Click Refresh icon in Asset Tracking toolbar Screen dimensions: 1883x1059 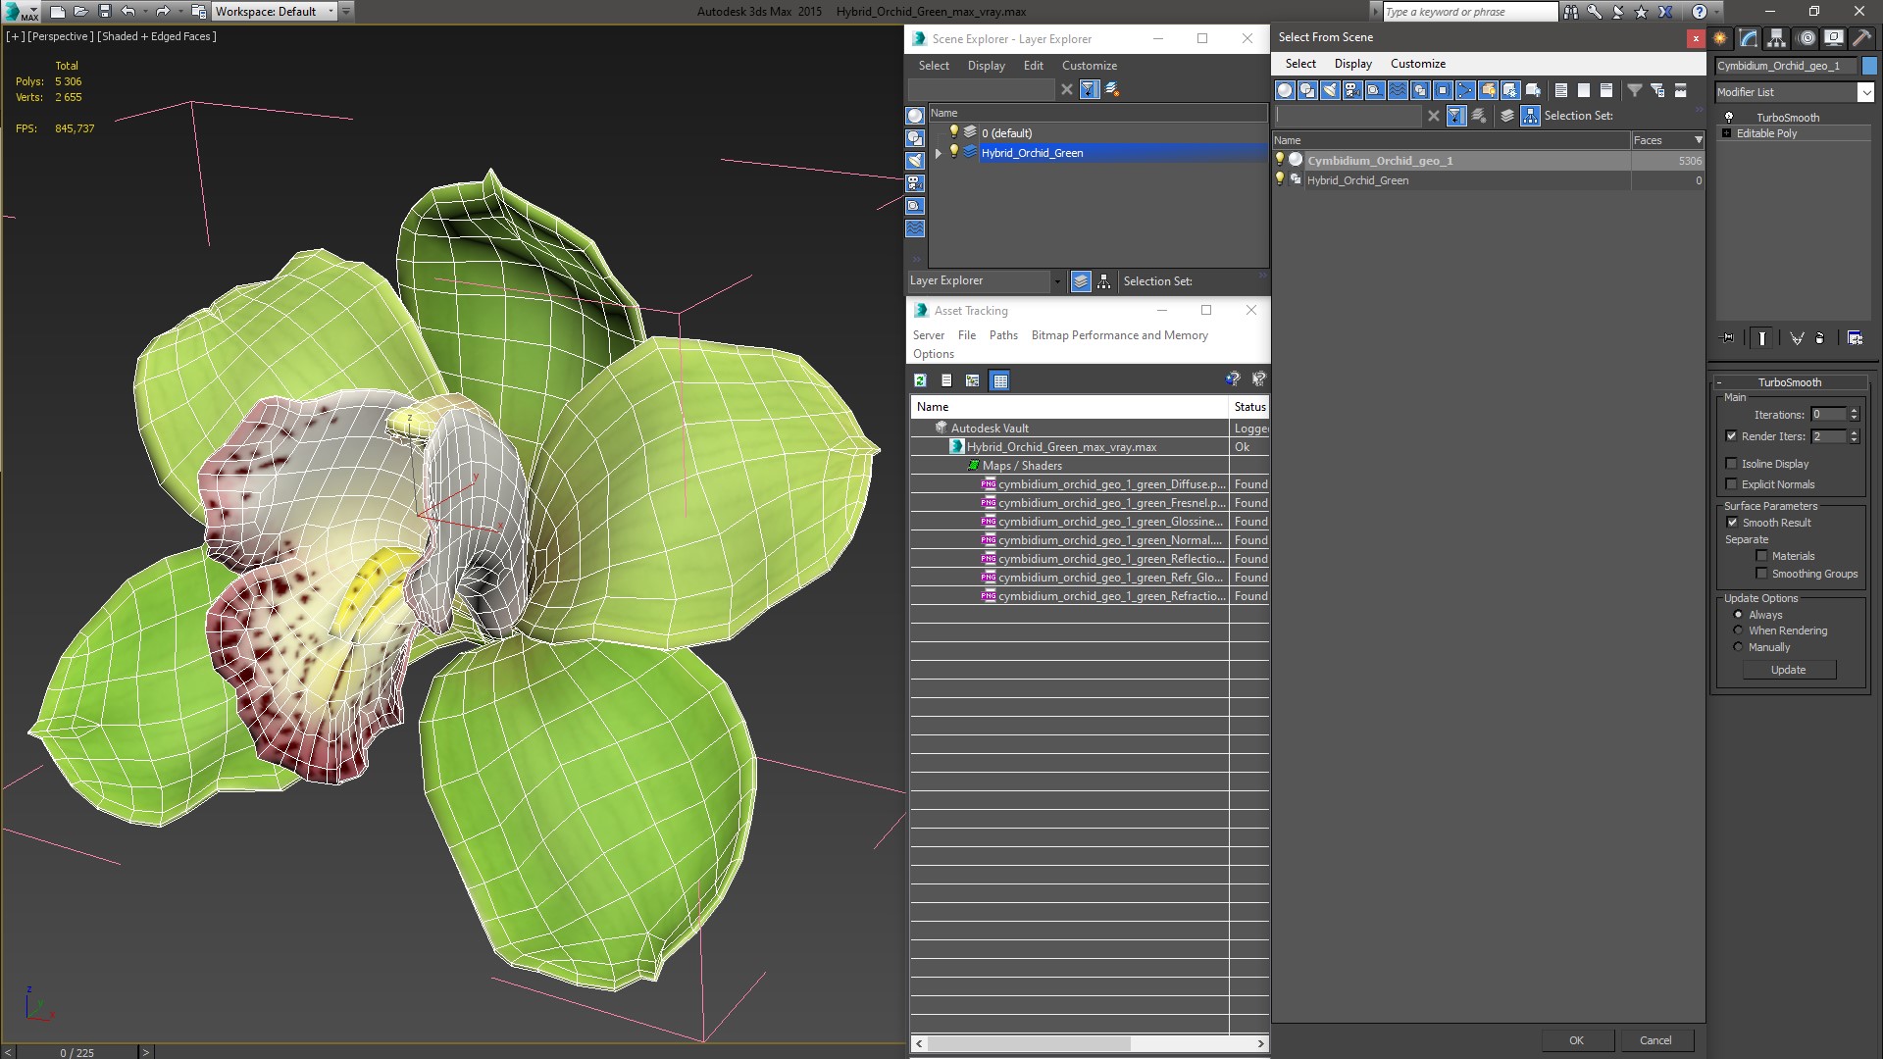[x=920, y=380]
